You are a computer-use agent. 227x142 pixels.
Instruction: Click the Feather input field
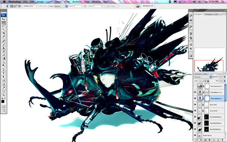(33, 6)
